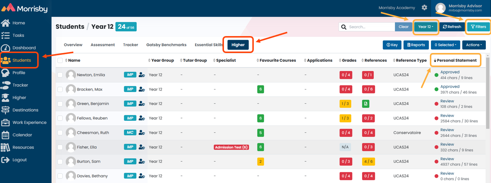Screen dimensions: 491x183
Task: Open Morrisby Academy link
Action: point(397,8)
